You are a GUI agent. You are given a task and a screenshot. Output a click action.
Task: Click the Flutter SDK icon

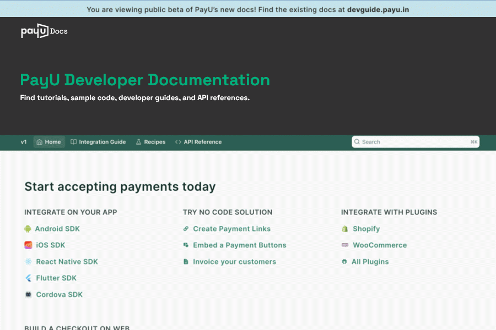(x=28, y=278)
